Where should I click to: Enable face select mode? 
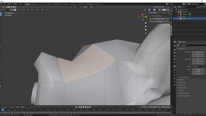(x=15, y=10)
